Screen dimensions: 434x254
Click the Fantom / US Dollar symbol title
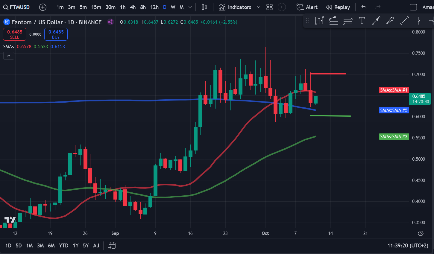pyautogui.click(x=57, y=22)
